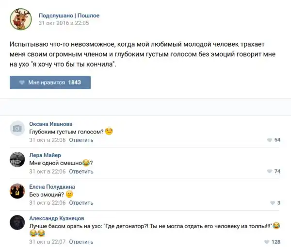Screen dimensions: 291x247
Task: Click the group's deer avatar
Action: [x=20, y=19]
